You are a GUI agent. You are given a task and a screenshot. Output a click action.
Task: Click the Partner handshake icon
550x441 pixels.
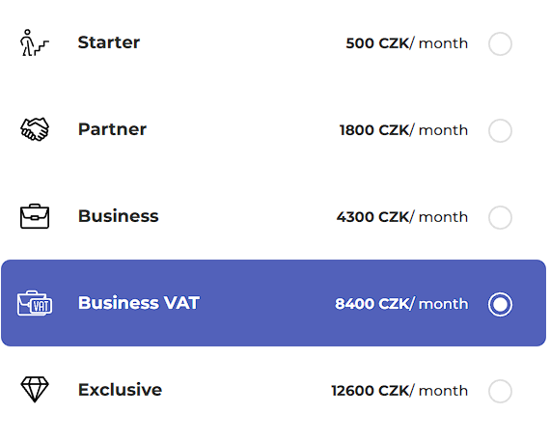point(35,129)
